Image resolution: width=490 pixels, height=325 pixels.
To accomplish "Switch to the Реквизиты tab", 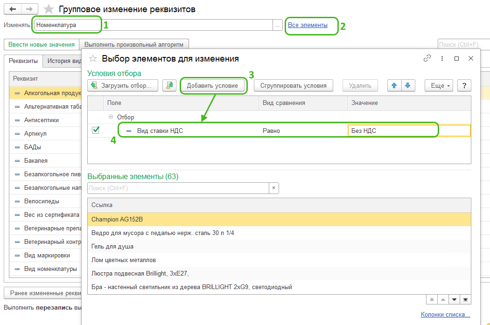I will [23, 61].
